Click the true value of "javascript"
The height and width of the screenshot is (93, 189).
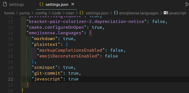[73, 79]
